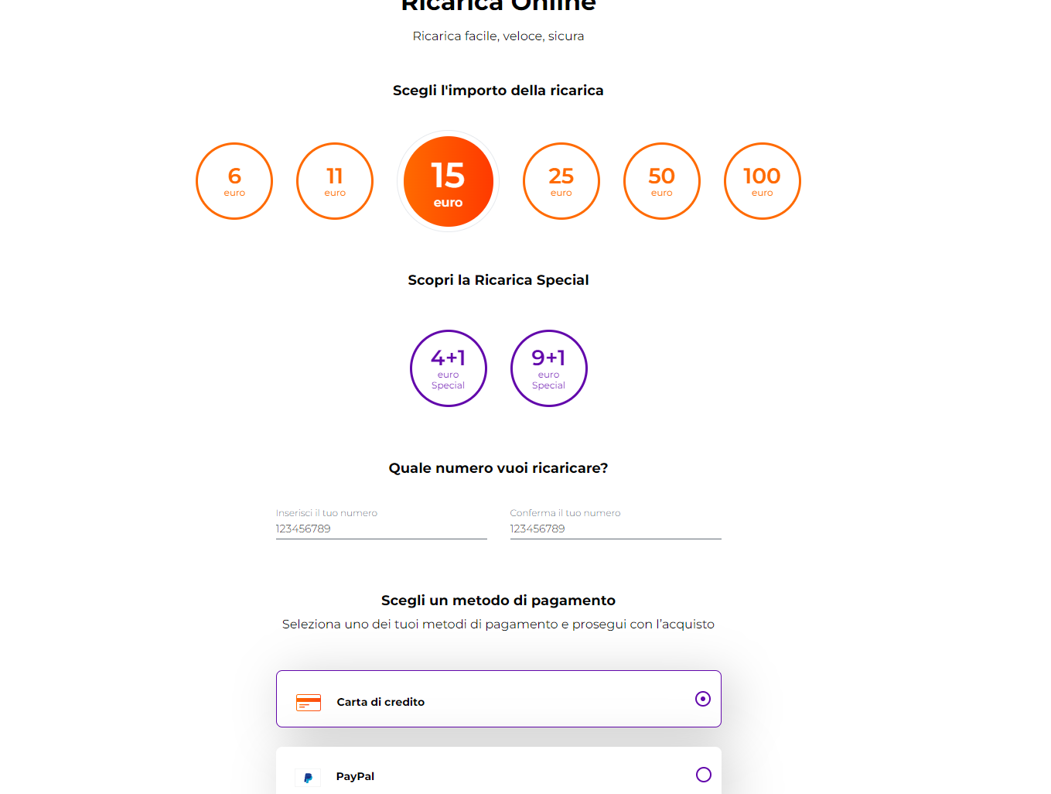Click the selected 15 euro amount

click(x=448, y=181)
